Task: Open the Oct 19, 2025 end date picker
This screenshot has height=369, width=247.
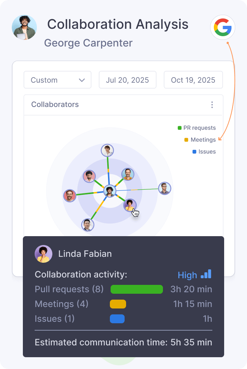Action: coord(193,80)
